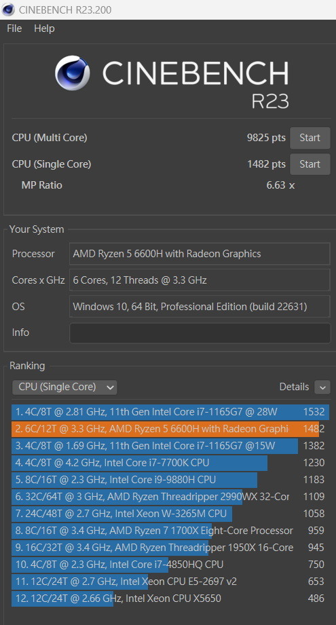The image size is (336, 625).
Task: Click into the Info text field
Action: coord(200,333)
